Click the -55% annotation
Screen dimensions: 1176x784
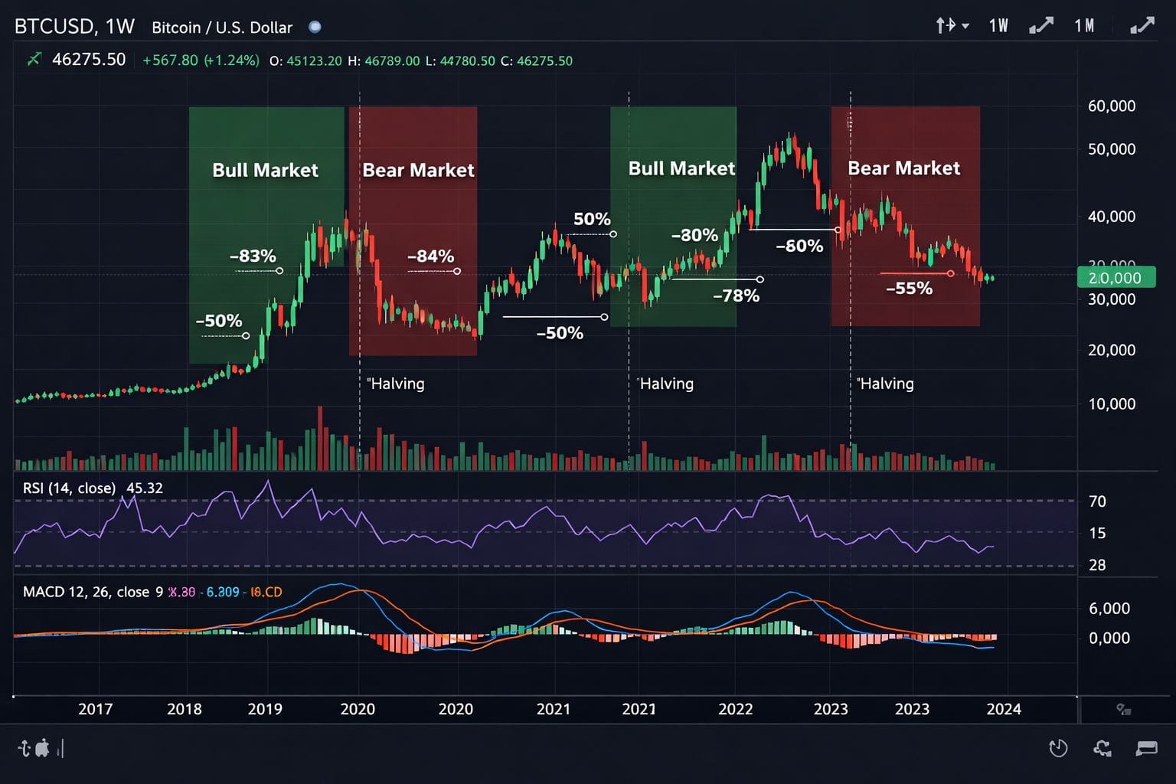coord(909,289)
